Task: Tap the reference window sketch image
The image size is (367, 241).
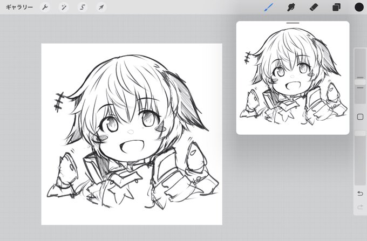Action: (293, 78)
